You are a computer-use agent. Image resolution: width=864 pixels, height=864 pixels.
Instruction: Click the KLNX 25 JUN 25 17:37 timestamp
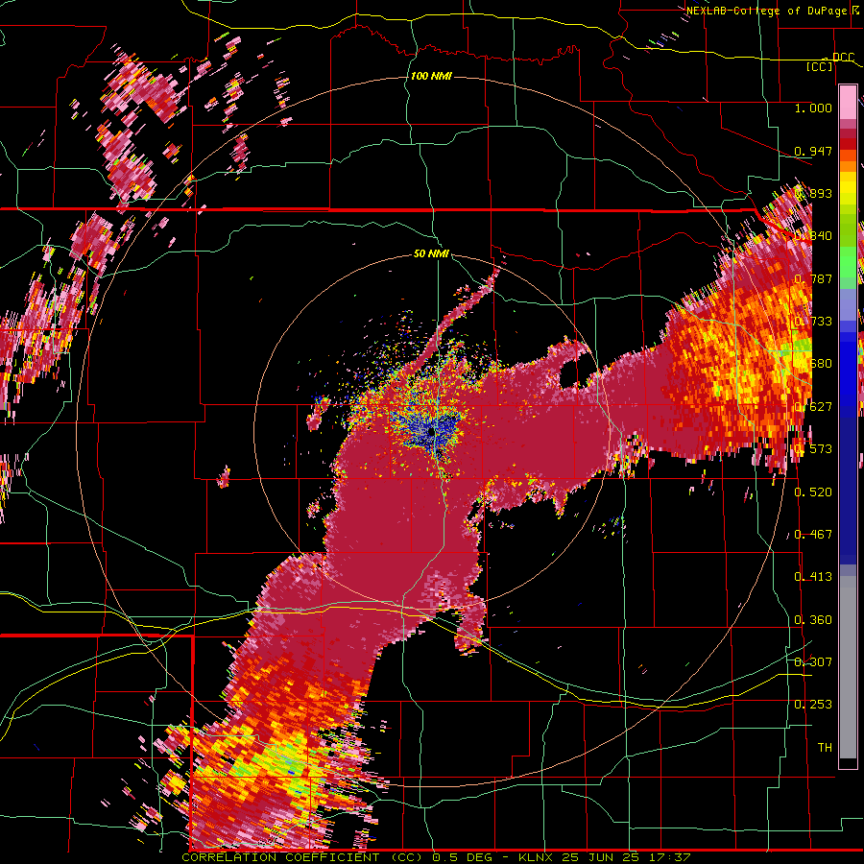point(605,857)
